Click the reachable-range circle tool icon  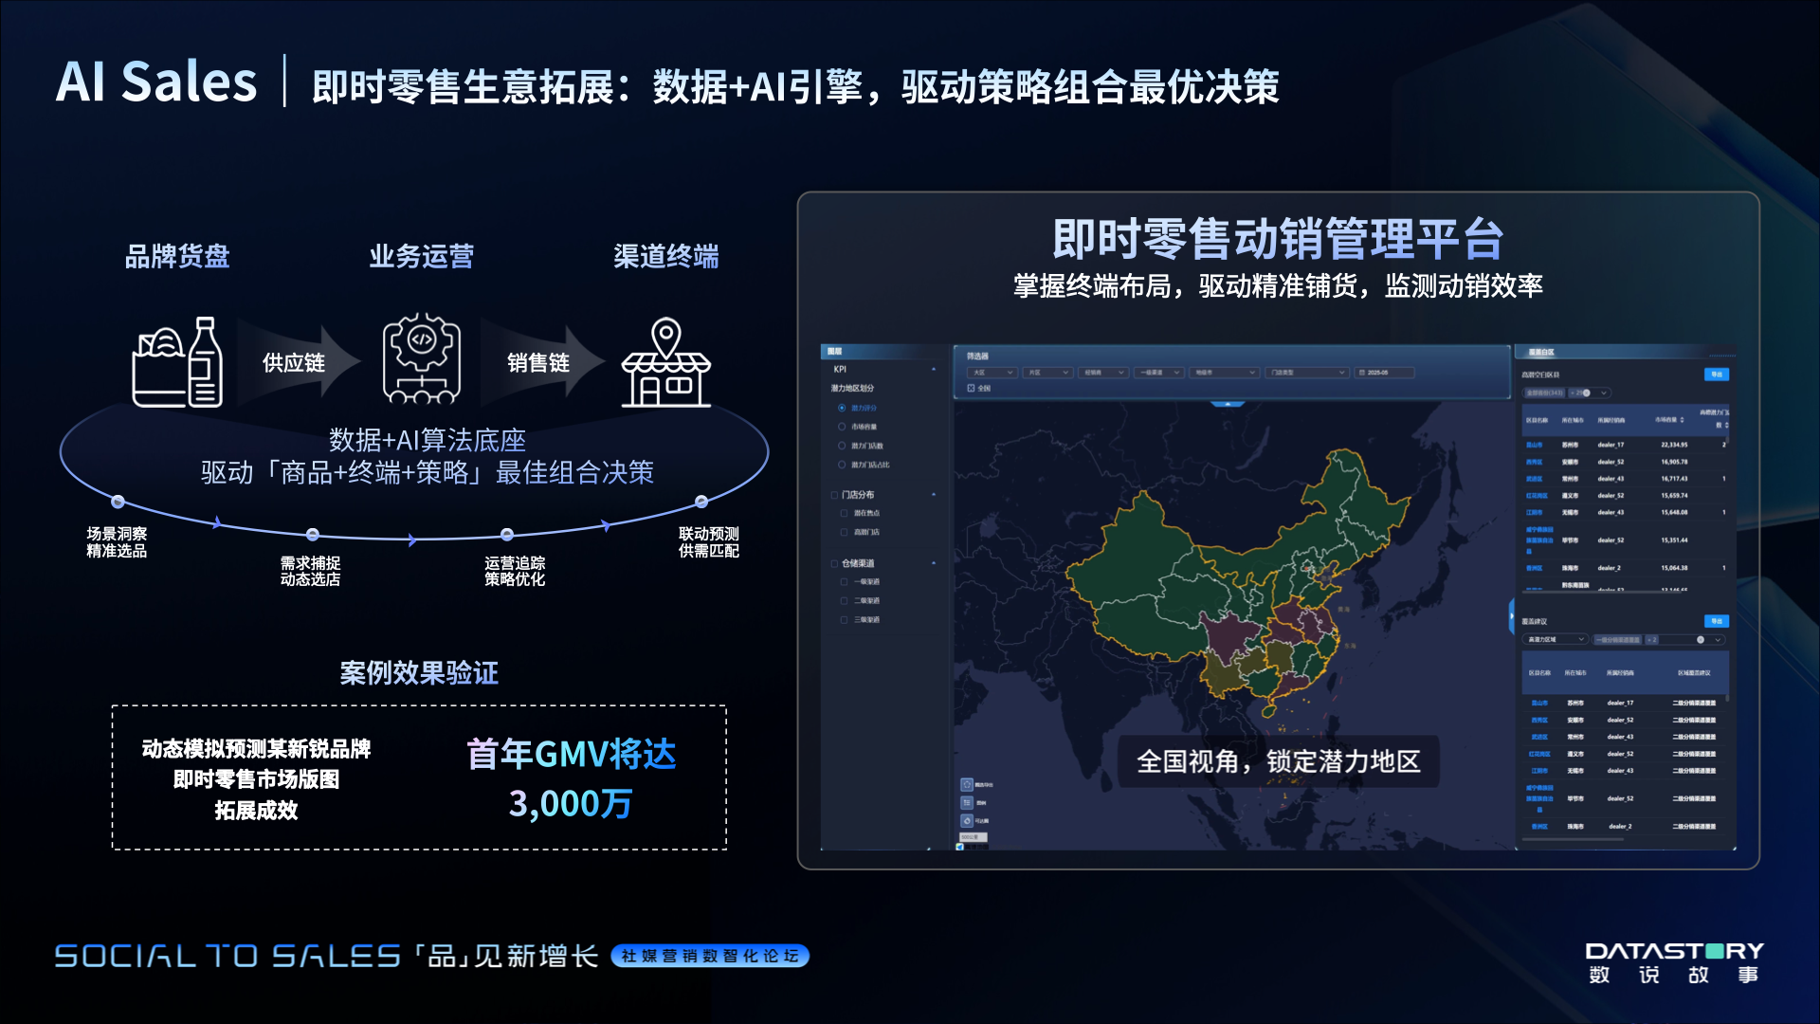coord(967,820)
